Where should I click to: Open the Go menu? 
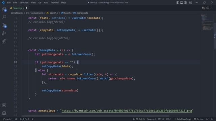(40, 3)
